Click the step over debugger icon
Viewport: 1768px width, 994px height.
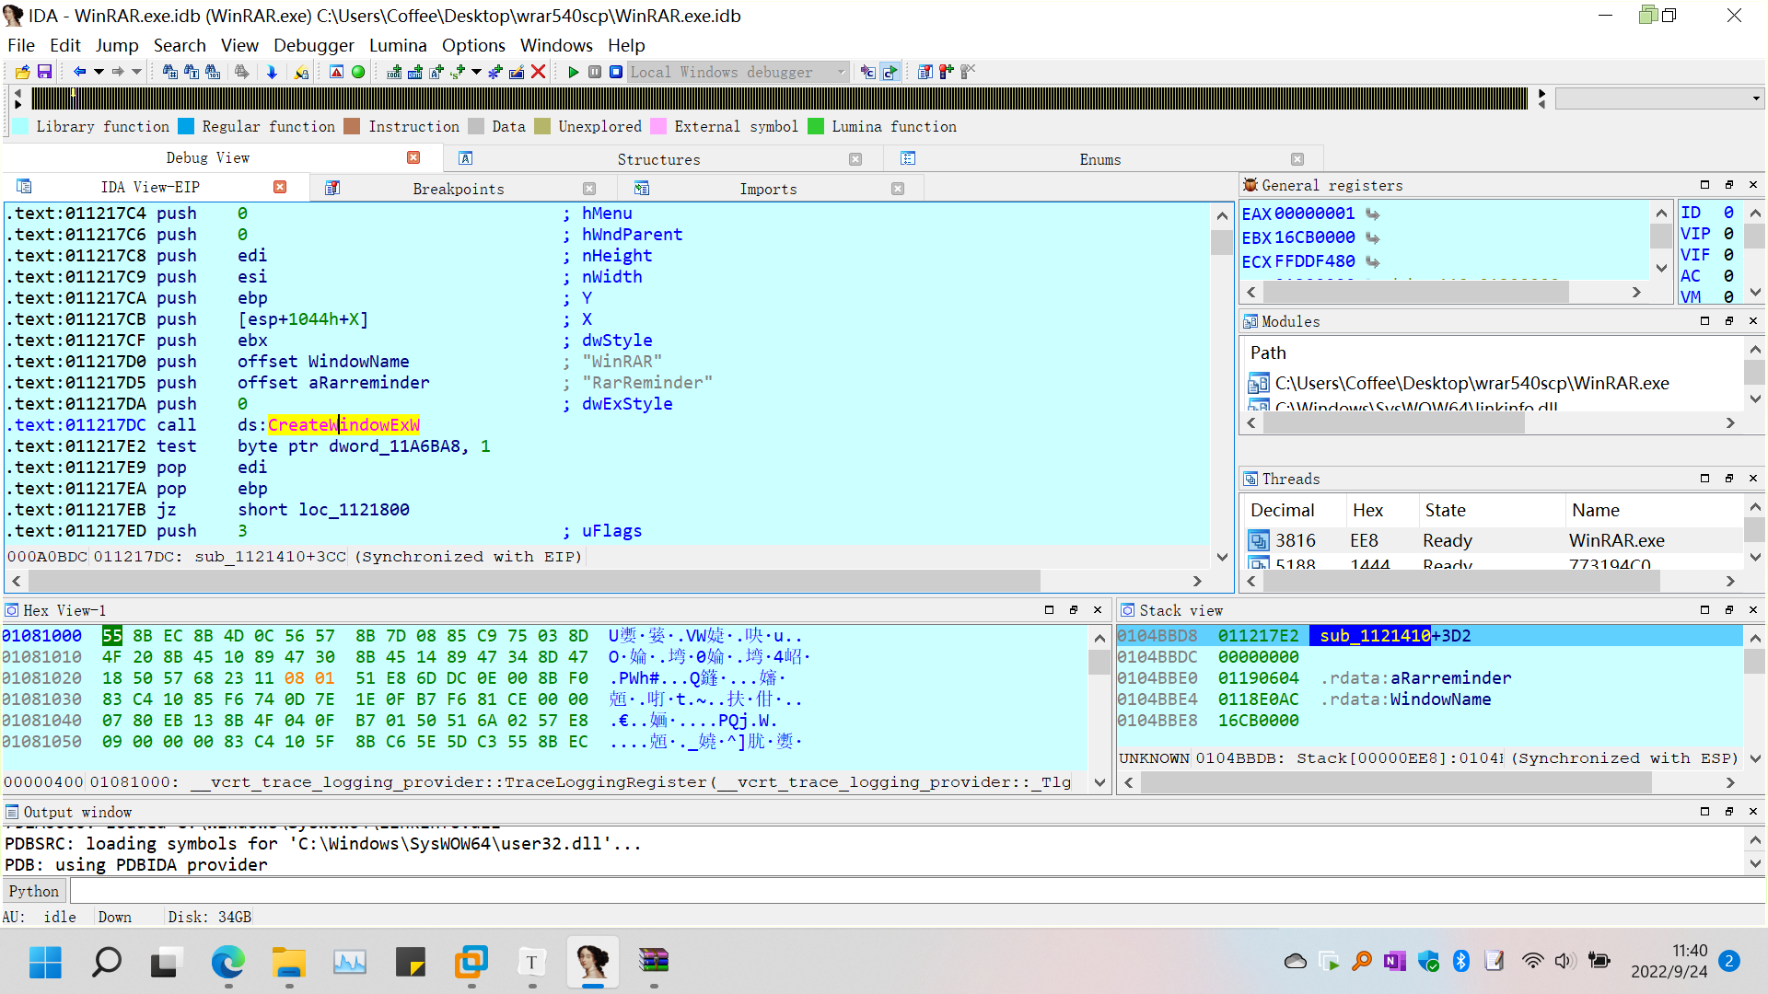click(x=890, y=72)
